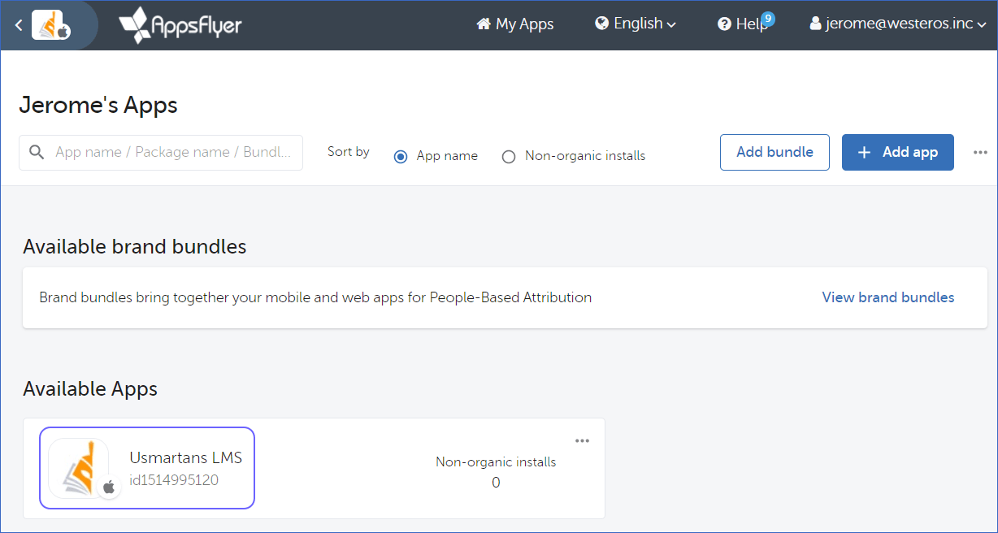The height and width of the screenshot is (533, 998).
Task: Select the App name sort option
Action: [400, 156]
